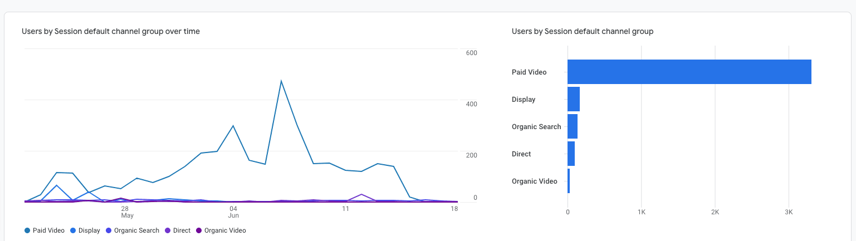Click the Paid Video label beside its bar
This screenshot has height=241, width=856.
[x=529, y=72]
